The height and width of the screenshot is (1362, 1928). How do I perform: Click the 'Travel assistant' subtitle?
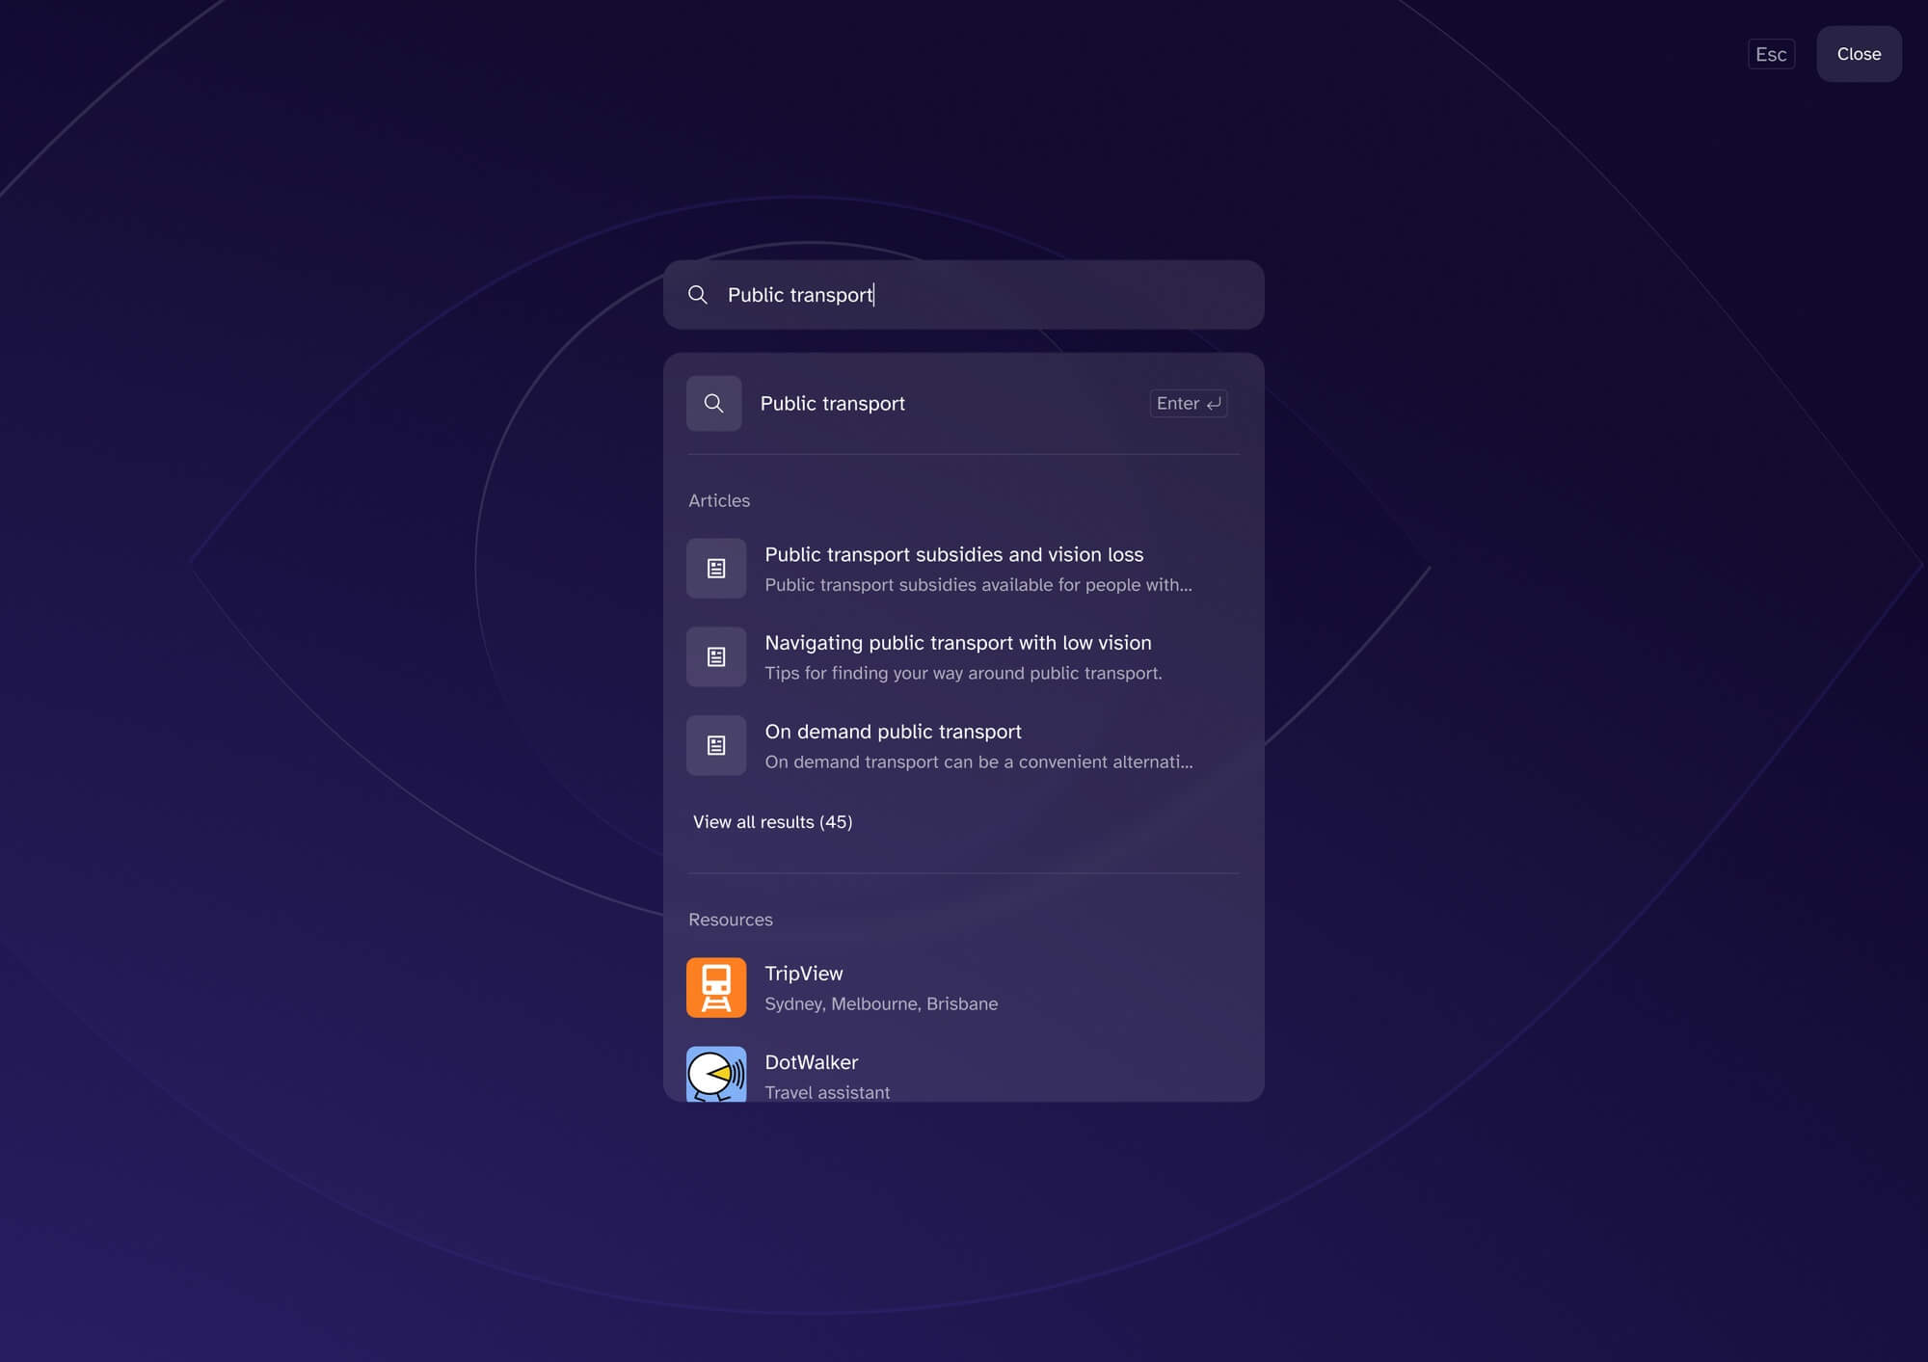pos(827,1092)
